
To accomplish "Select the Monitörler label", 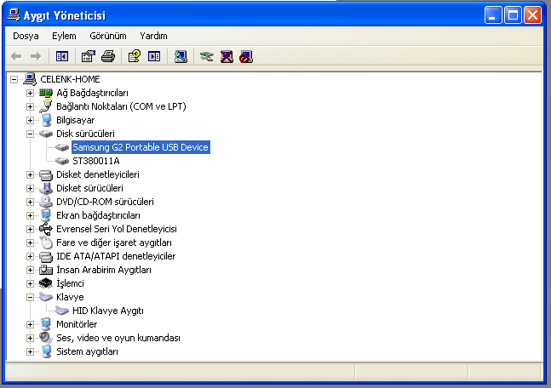I will [x=77, y=324].
